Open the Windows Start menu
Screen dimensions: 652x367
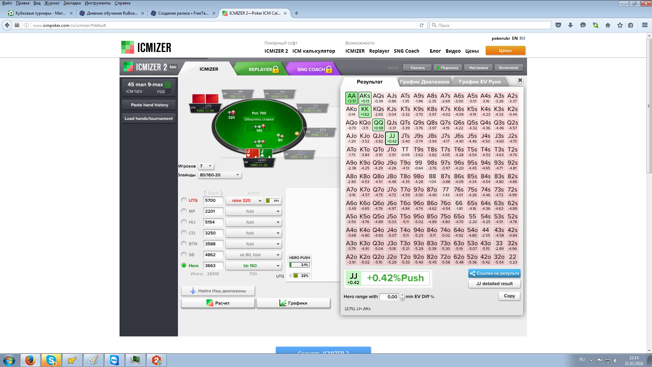[x=9, y=360]
